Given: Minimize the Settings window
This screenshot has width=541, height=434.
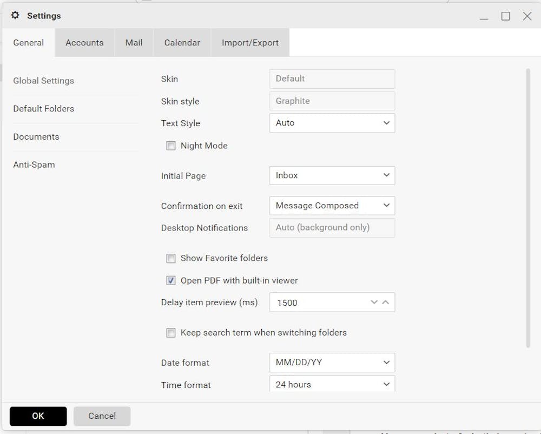Looking at the screenshot, I should click(484, 17).
